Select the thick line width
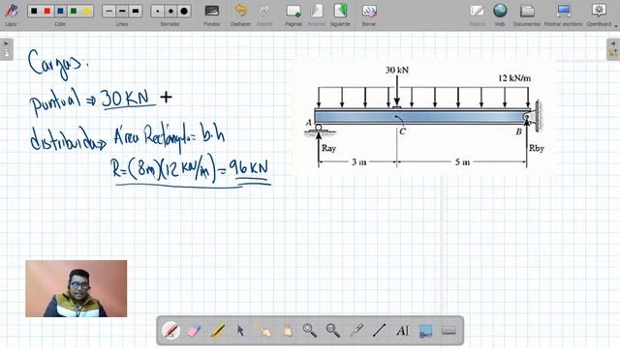620x348 pixels. [136, 11]
